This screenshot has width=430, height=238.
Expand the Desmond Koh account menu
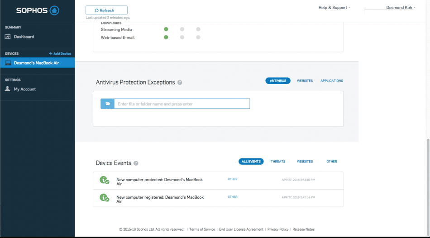[401, 8]
